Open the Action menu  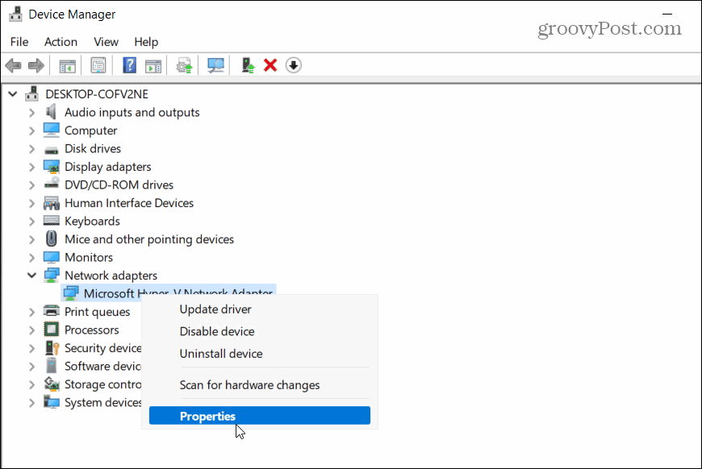(61, 42)
